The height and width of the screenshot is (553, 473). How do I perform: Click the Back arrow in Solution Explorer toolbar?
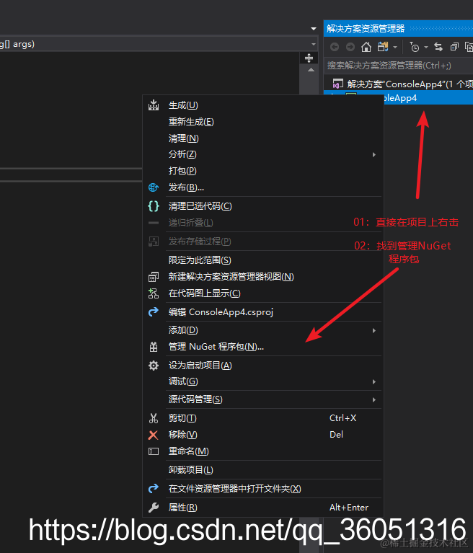pyautogui.click(x=335, y=47)
